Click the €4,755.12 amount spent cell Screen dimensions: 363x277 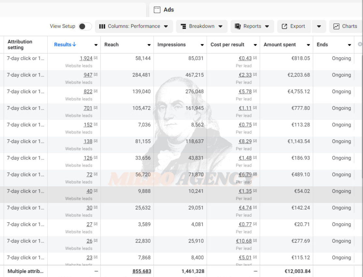(x=299, y=91)
